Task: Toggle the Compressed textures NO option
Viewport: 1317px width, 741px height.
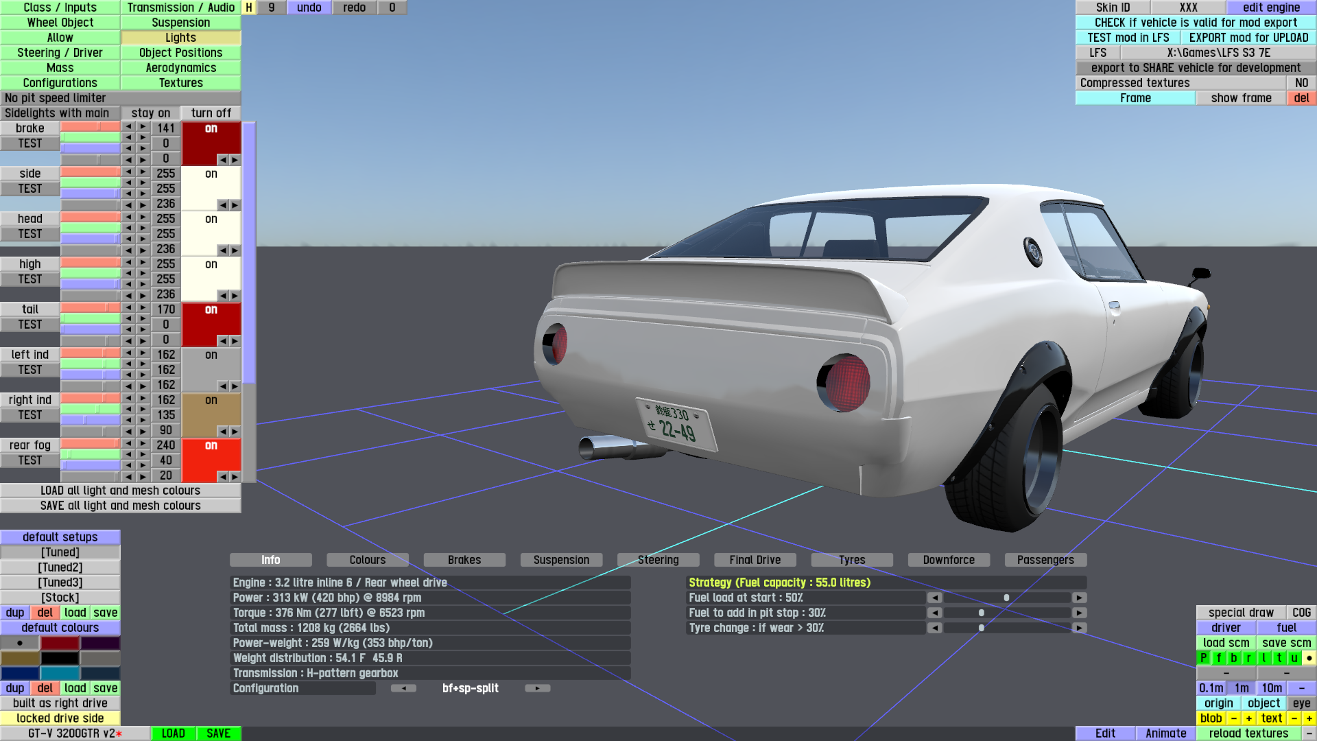Action: click(1301, 83)
